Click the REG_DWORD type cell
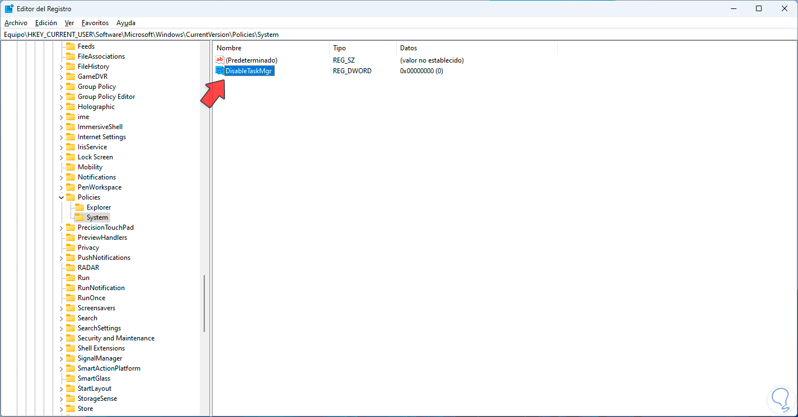This screenshot has height=417, width=798. [352, 71]
